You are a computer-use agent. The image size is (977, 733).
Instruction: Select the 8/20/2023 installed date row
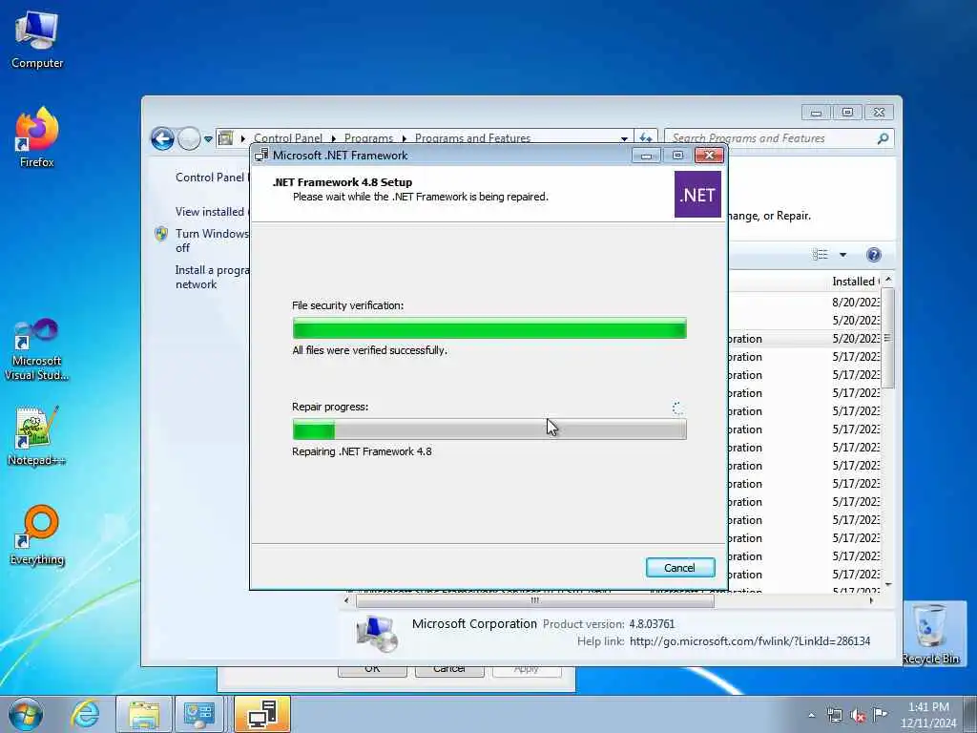coord(855,302)
